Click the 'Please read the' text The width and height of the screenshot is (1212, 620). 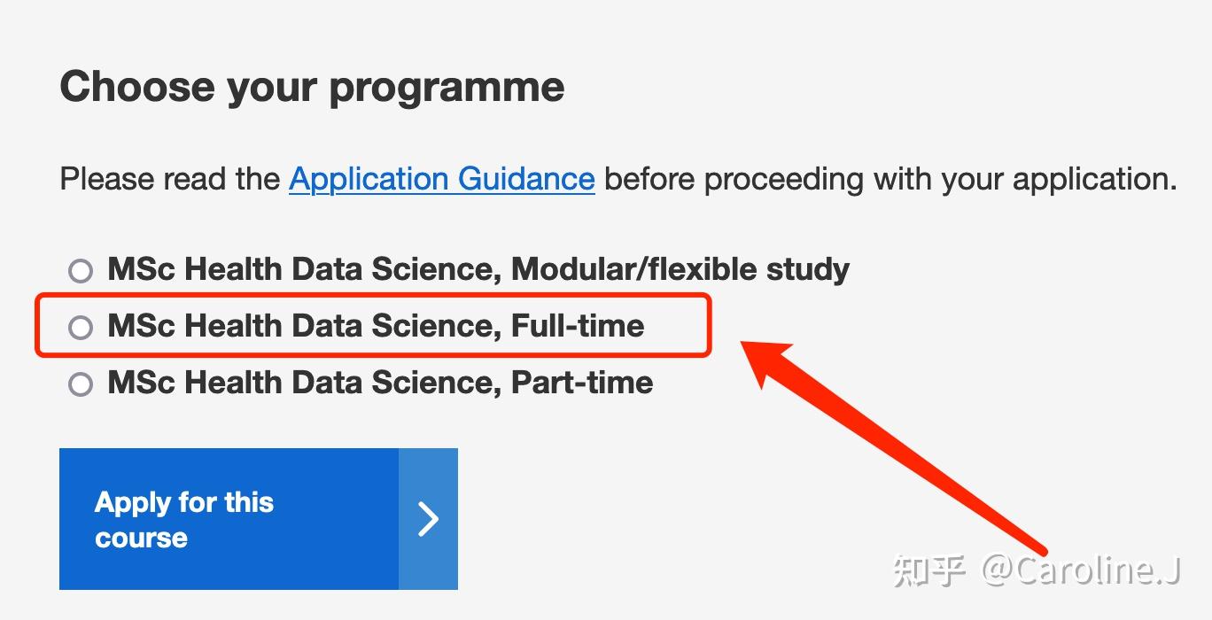coord(170,179)
